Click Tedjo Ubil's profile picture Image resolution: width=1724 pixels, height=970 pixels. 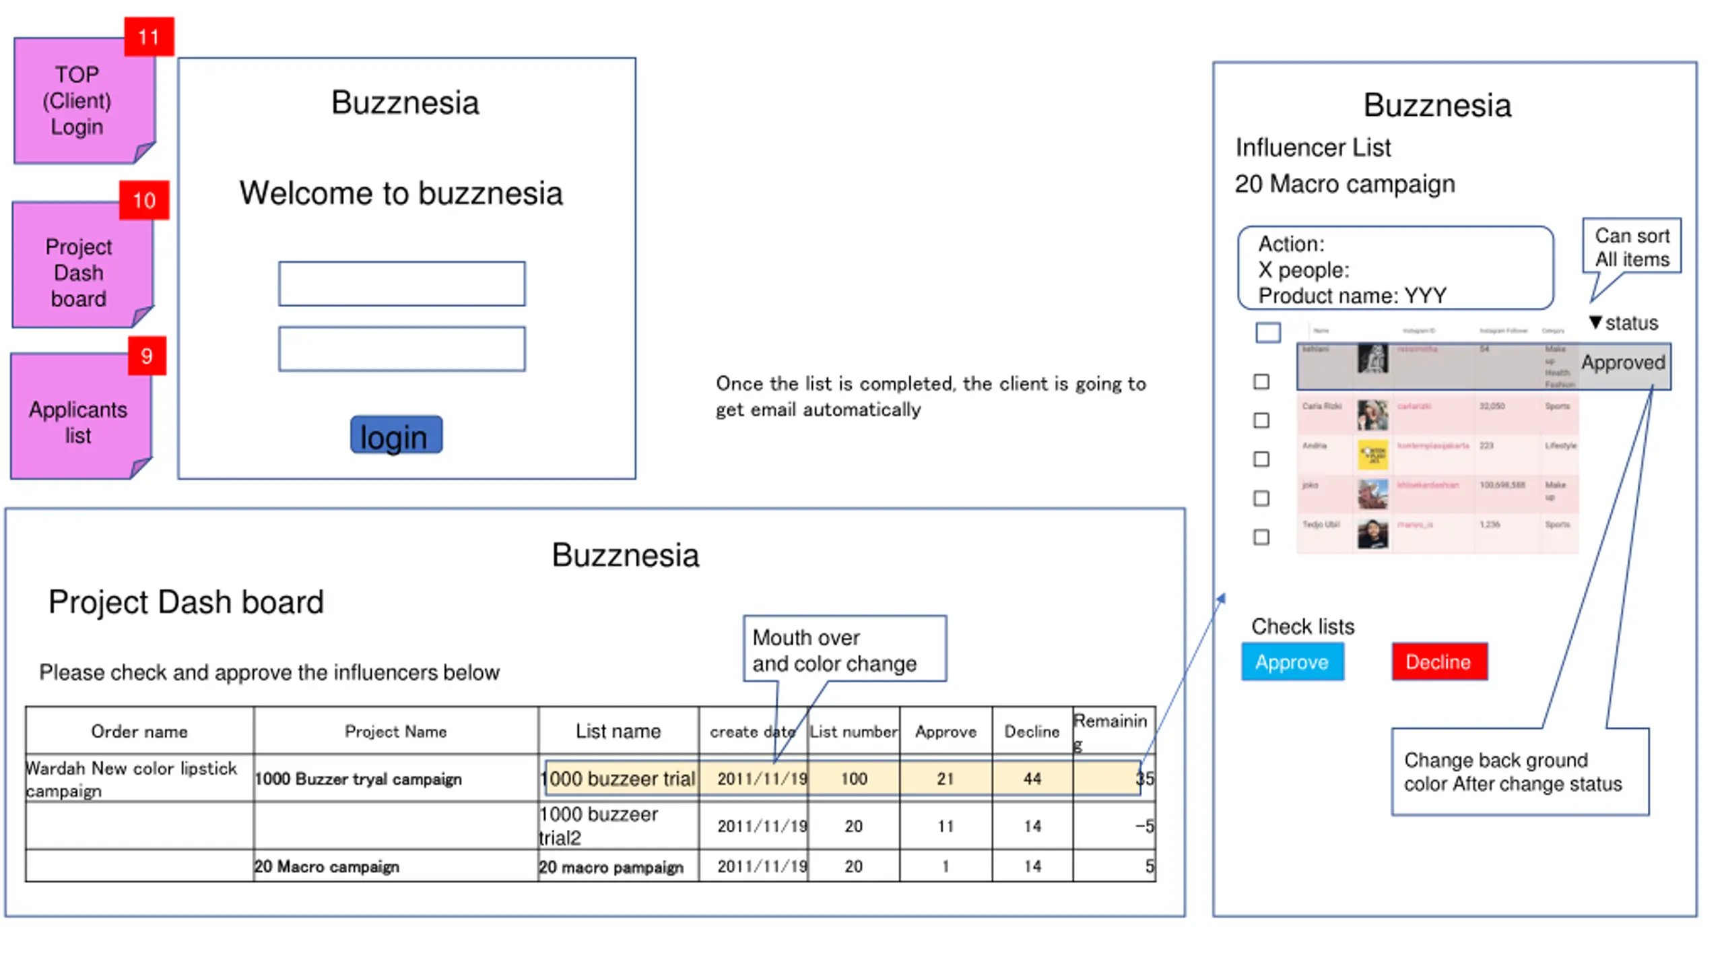click(x=1372, y=533)
